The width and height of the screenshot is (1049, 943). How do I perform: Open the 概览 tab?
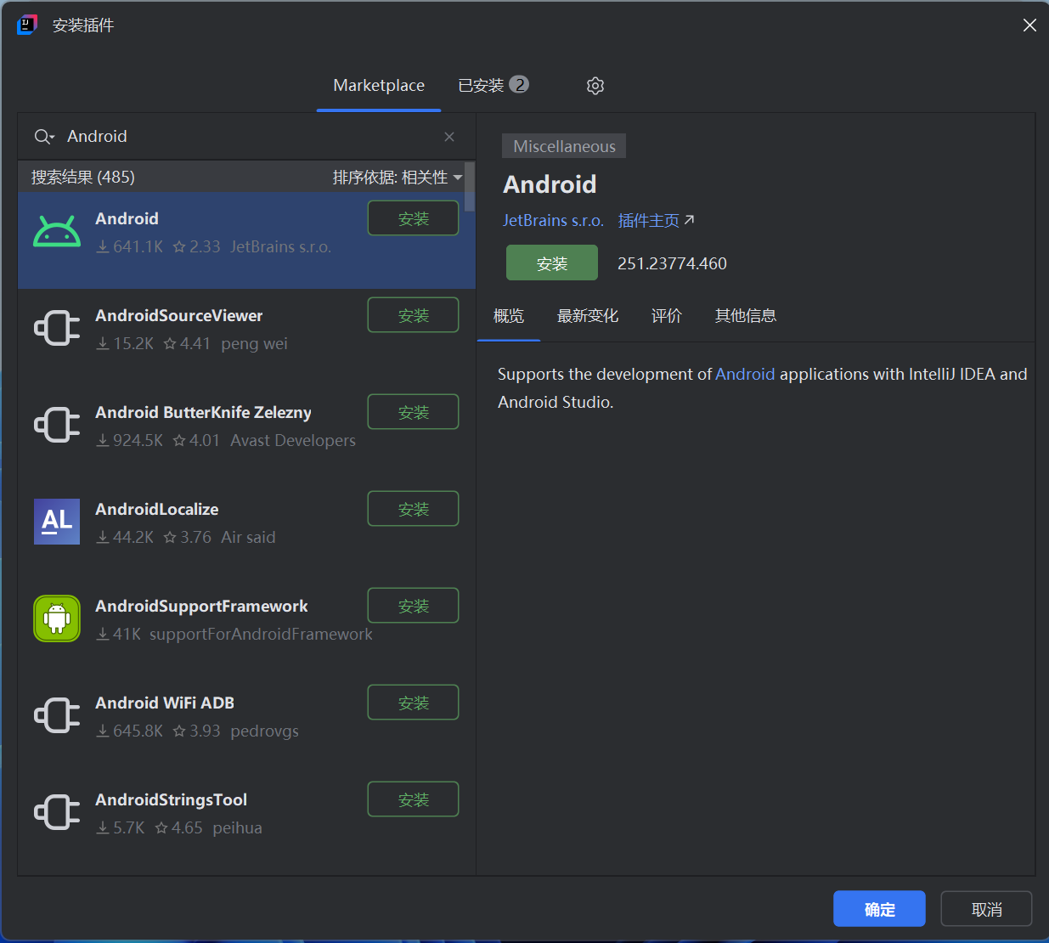point(509,316)
